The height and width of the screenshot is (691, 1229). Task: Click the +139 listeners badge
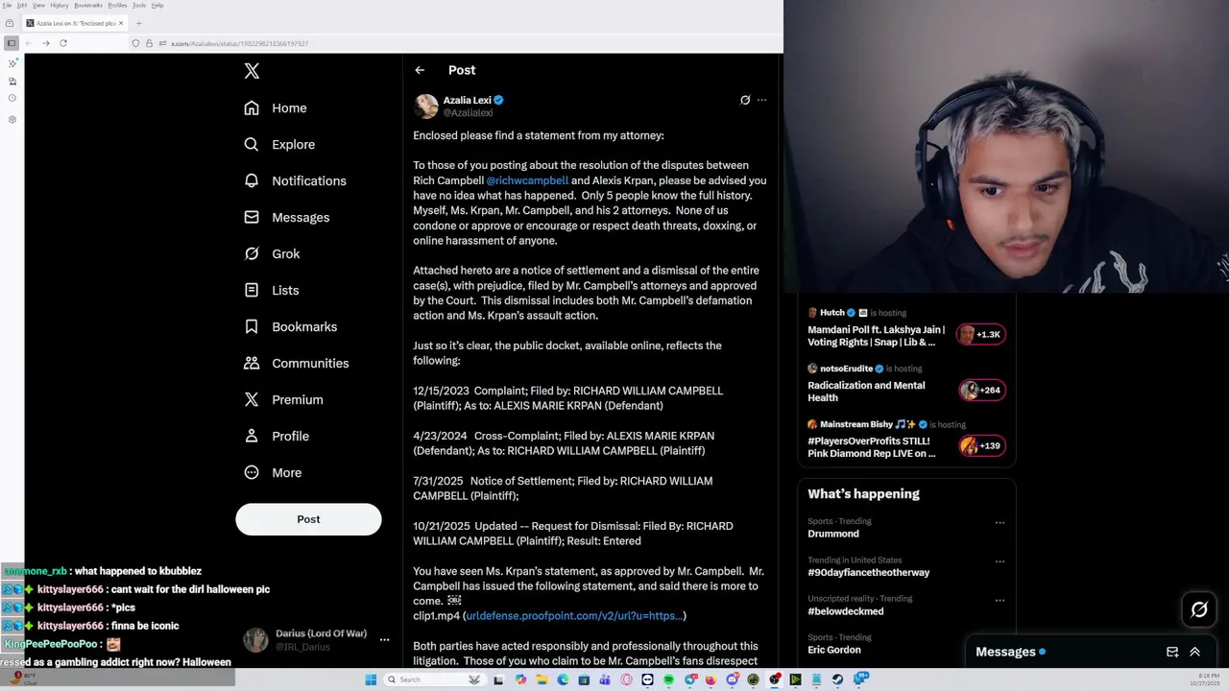click(x=981, y=445)
